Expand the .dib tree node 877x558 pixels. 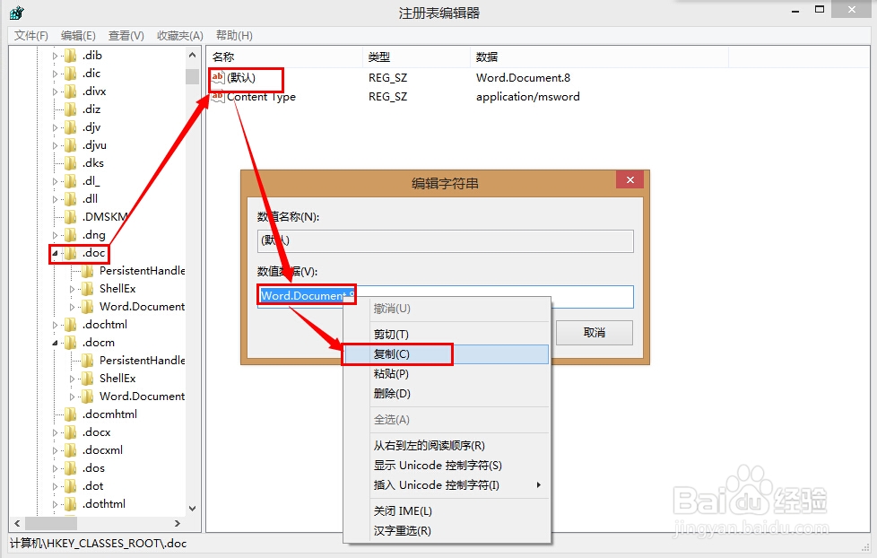click(55, 56)
